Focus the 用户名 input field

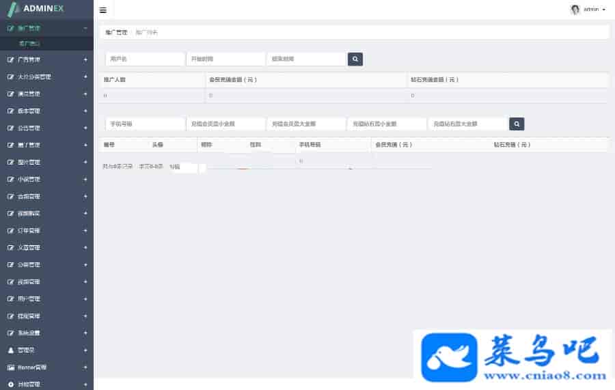pos(145,59)
